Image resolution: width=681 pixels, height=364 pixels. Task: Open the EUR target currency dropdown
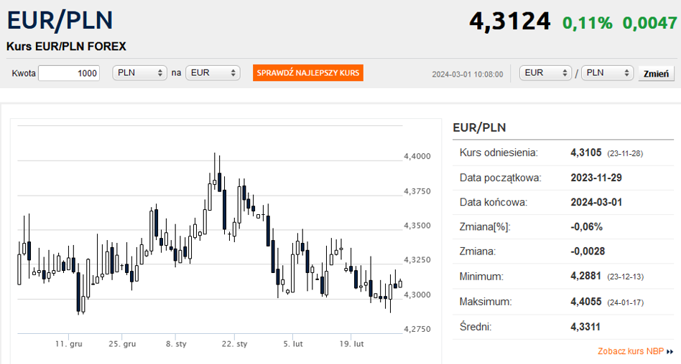pyautogui.click(x=213, y=73)
